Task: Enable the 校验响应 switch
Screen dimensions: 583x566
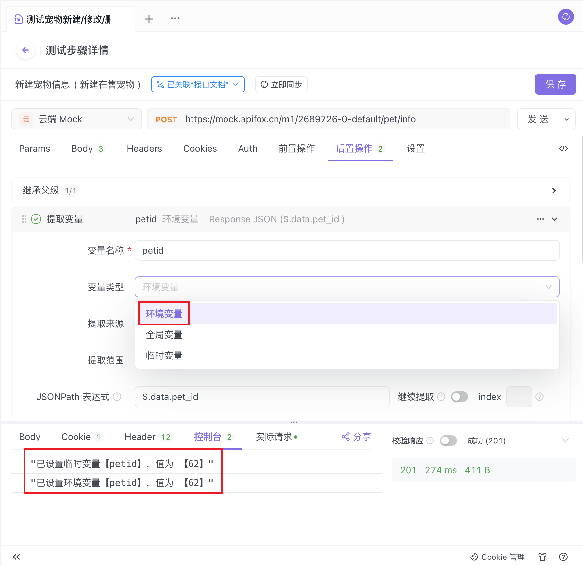Action: pos(448,441)
